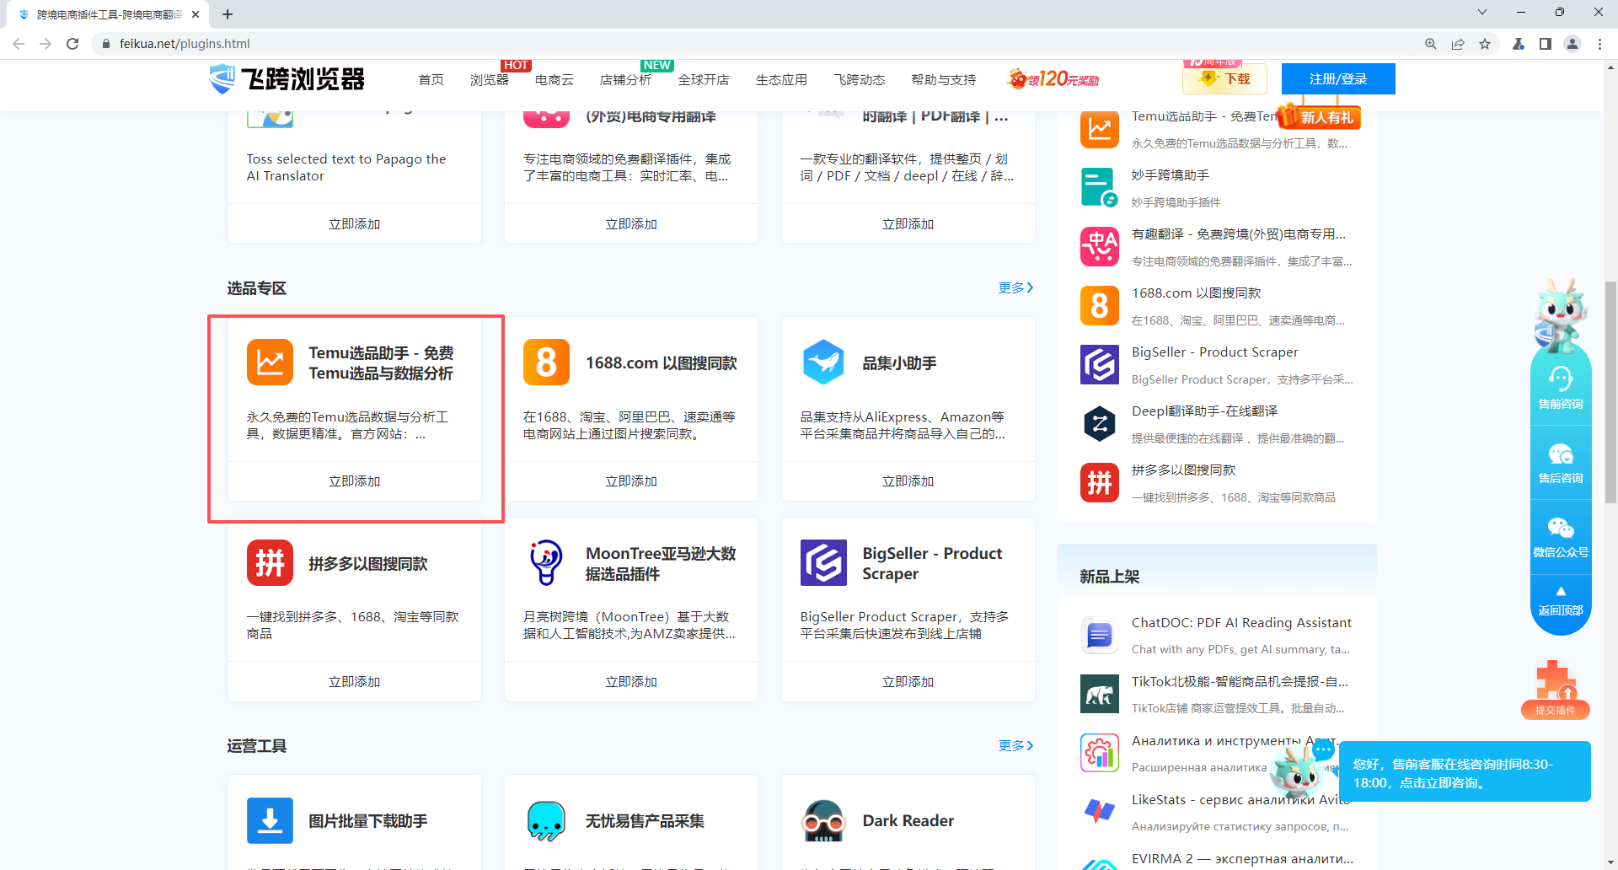
Task: Open browser side panel icon
Action: coord(1546,44)
